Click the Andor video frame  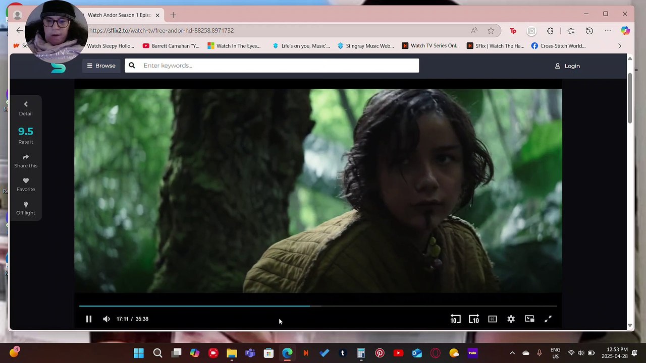coord(318,191)
